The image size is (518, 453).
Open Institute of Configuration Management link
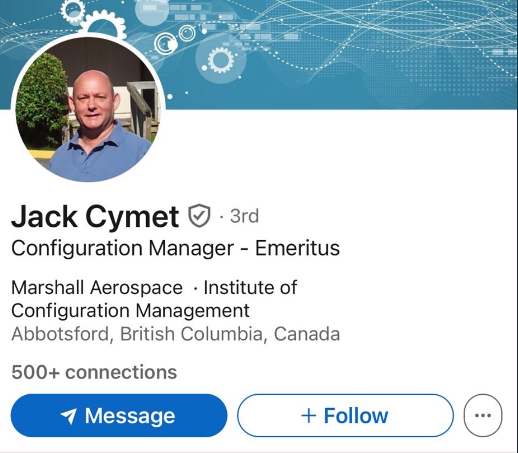(154, 299)
